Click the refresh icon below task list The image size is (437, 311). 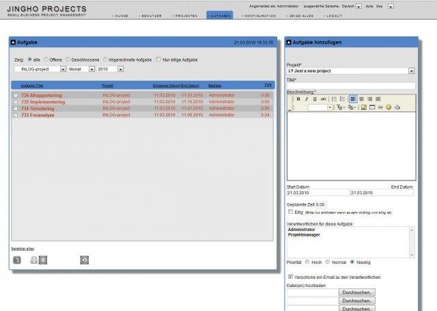[85, 260]
